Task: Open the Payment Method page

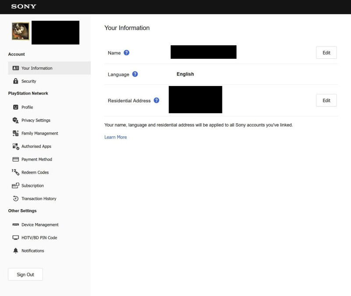Action: pyautogui.click(x=50, y=159)
